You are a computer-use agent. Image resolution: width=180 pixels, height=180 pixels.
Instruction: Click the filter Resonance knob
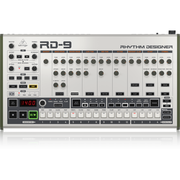[34, 57]
